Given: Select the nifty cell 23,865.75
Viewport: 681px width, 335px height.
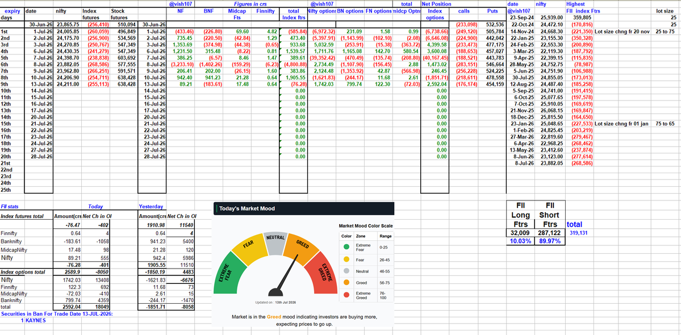Looking at the screenshot, I should tap(68, 25).
